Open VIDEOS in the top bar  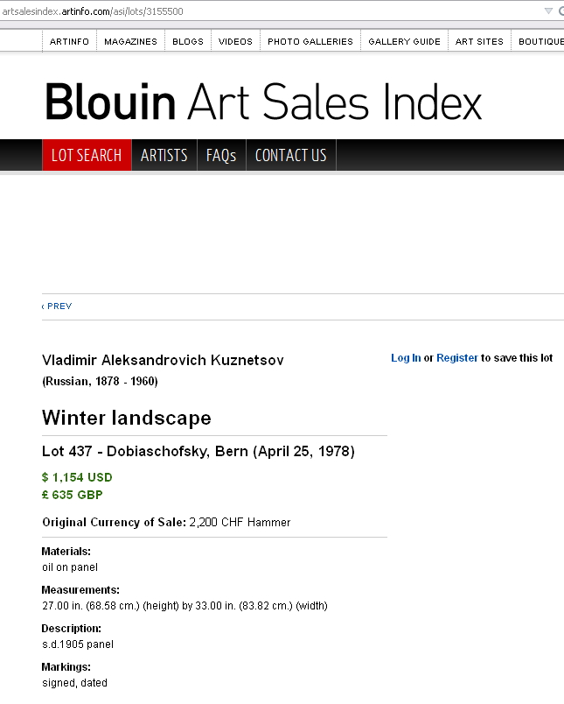235,41
